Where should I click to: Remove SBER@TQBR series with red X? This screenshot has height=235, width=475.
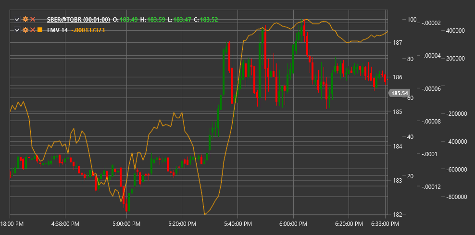tap(33, 20)
